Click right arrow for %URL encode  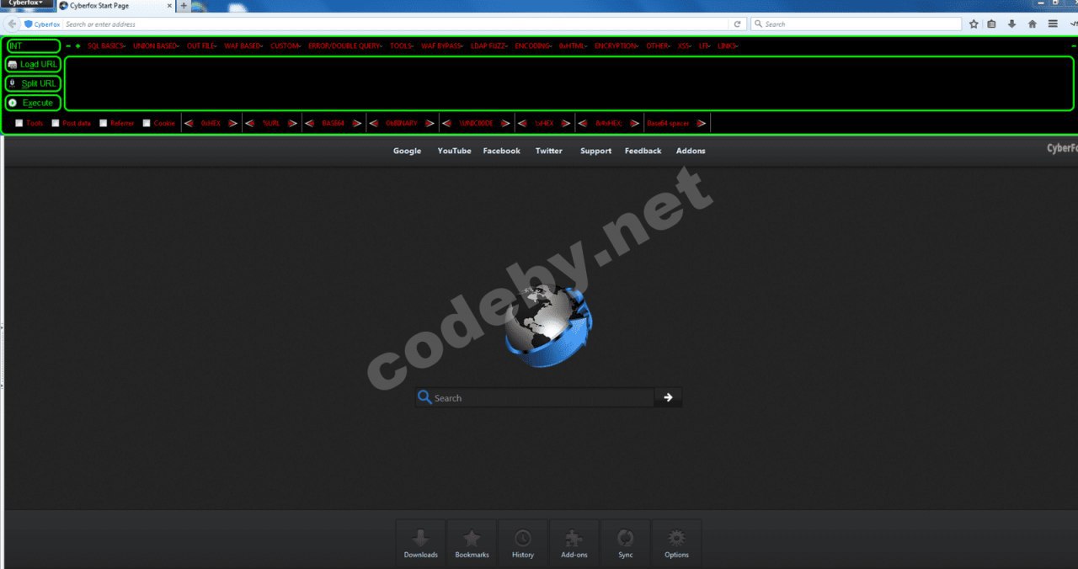coord(292,123)
